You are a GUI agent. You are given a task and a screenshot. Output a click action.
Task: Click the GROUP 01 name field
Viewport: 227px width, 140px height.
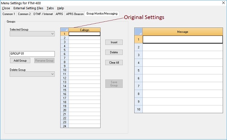pos(32,54)
